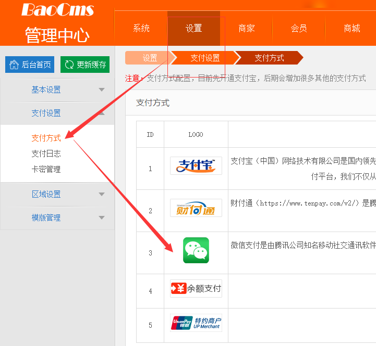Click the 微信支付 description text
376x346 pixels.
[303, 245]
